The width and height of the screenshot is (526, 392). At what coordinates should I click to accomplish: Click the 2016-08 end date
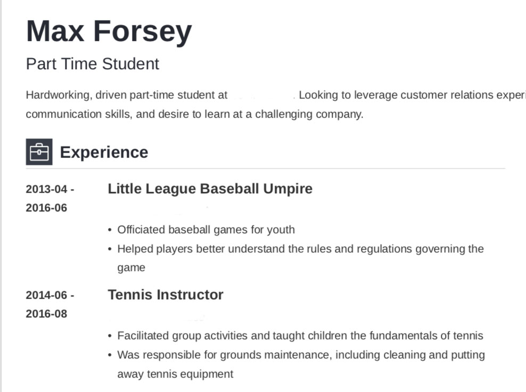tap(46, 314)
